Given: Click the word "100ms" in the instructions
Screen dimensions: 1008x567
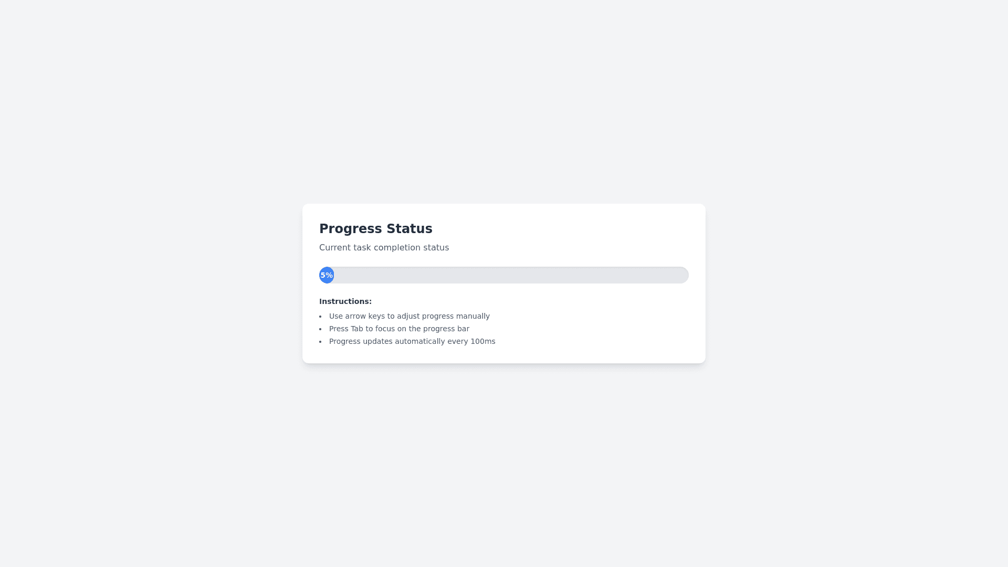Looking at the screenshot, I should 482,341.
